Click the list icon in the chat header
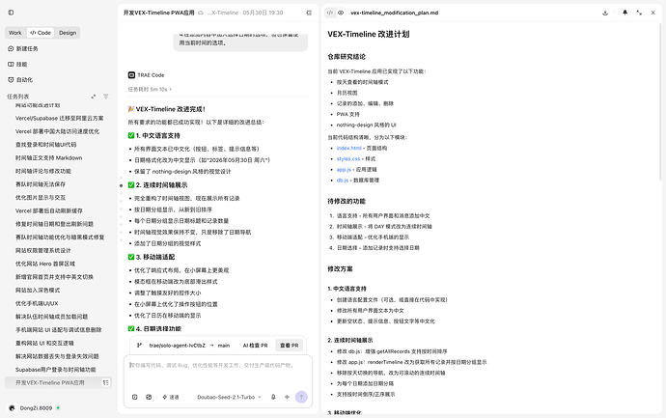 (309, 13)
